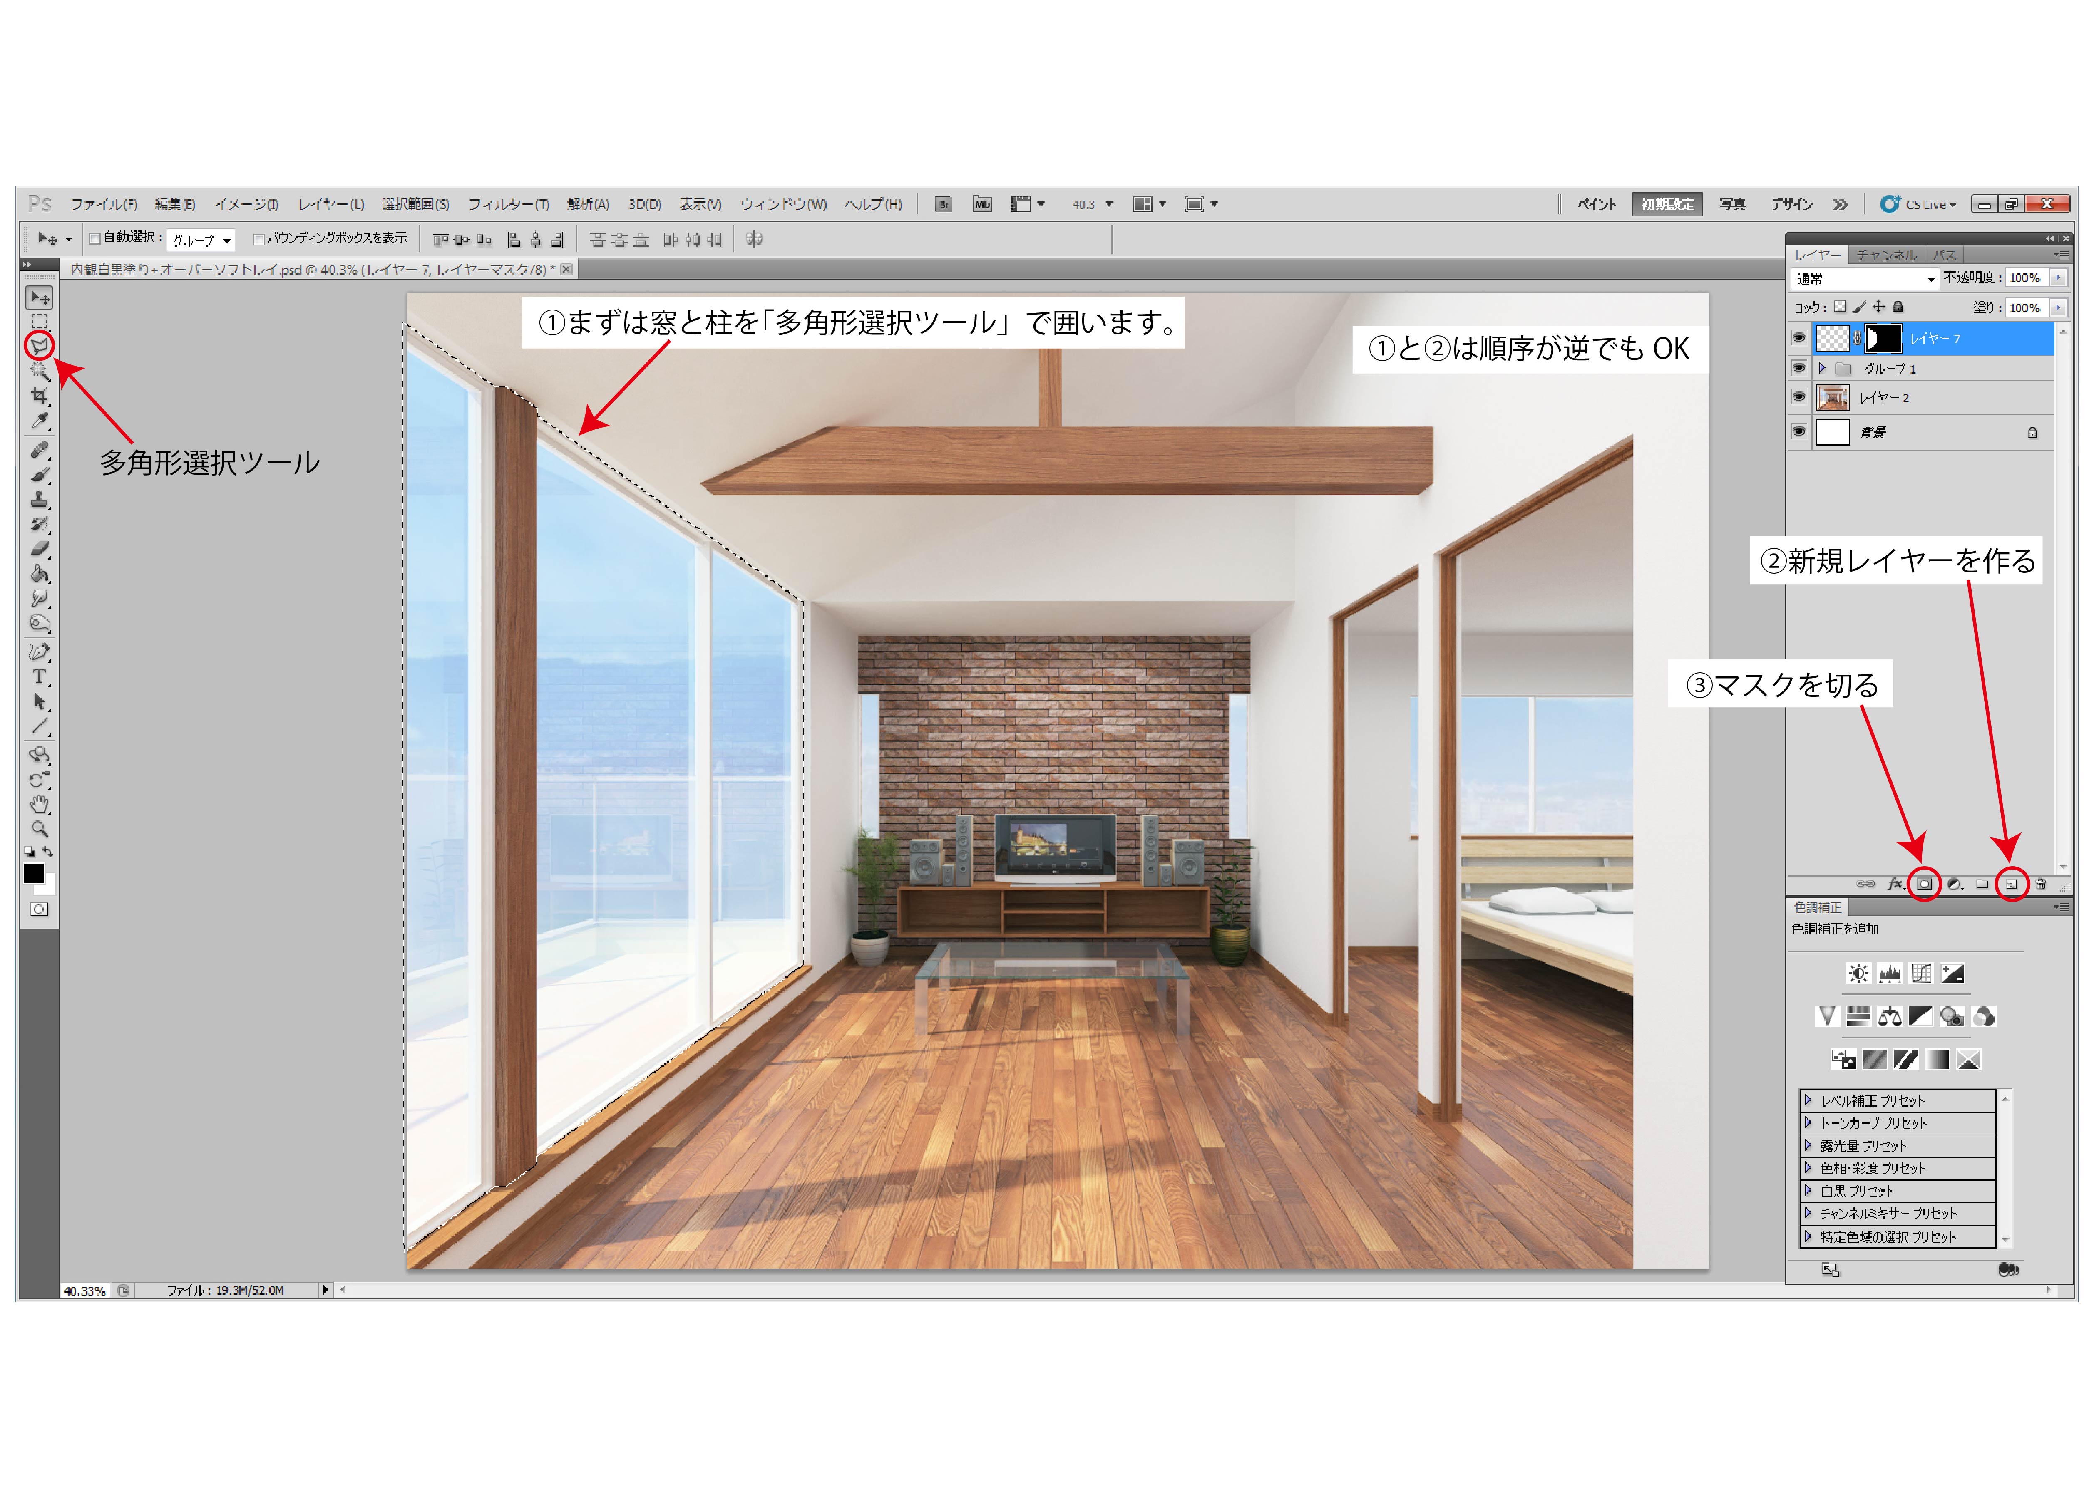
Task: Expand the グループ 1 layer group
Action: coord(1822,368)
